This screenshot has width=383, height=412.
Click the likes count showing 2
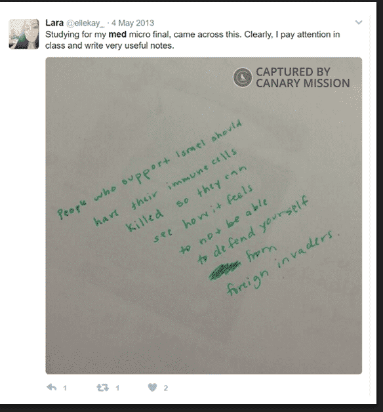pos(165,388)
